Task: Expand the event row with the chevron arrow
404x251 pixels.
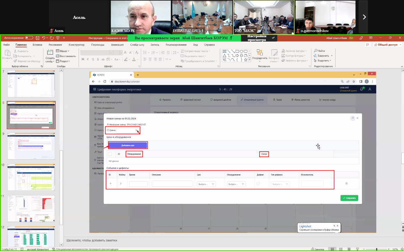Action: point(121,184)
